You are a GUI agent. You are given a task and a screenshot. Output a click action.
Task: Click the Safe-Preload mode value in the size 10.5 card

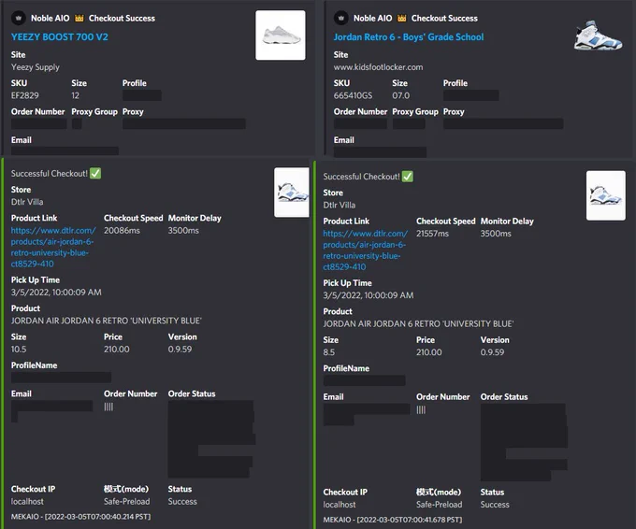pyautogui.click(x=127, y=502)
